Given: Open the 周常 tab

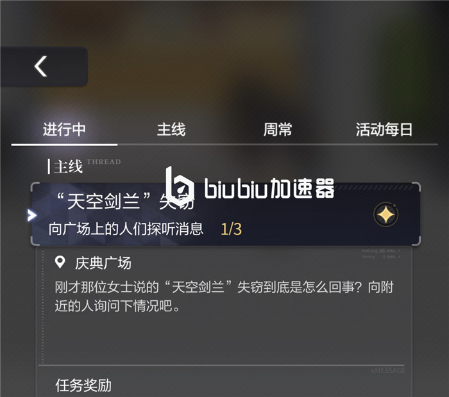Looking at the screenshot, I should click(278, 129).
